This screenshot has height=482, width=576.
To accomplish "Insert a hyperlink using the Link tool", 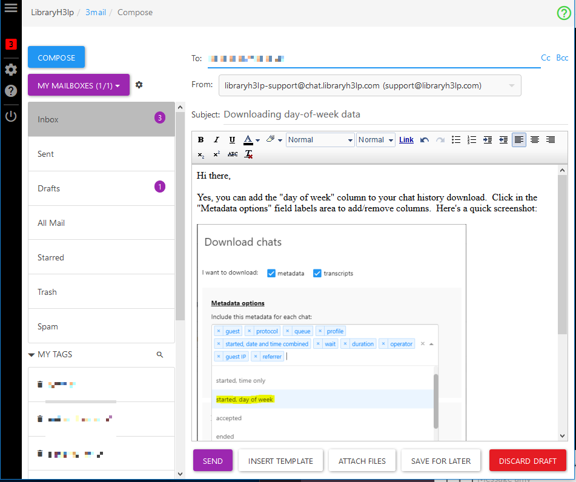I will pyautogui.click(x=406, y=140).
